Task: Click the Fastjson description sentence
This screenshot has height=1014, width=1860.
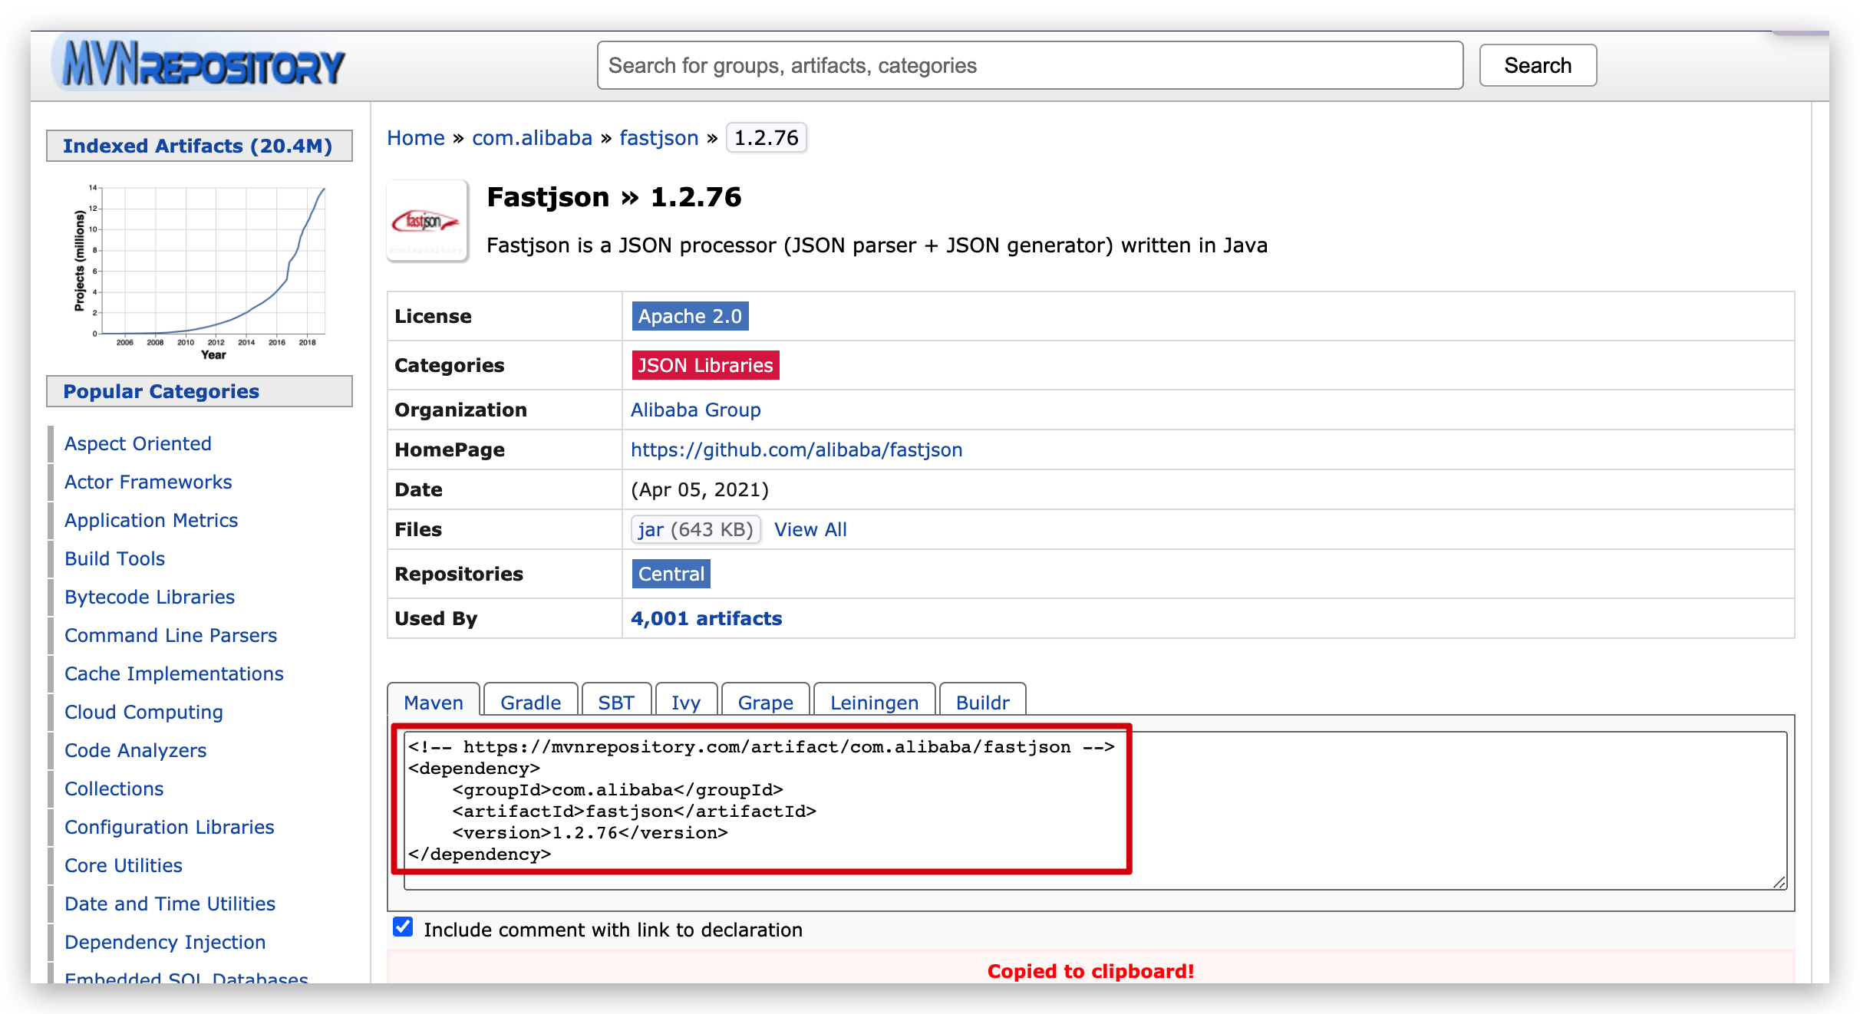Action: coord(877,245)
